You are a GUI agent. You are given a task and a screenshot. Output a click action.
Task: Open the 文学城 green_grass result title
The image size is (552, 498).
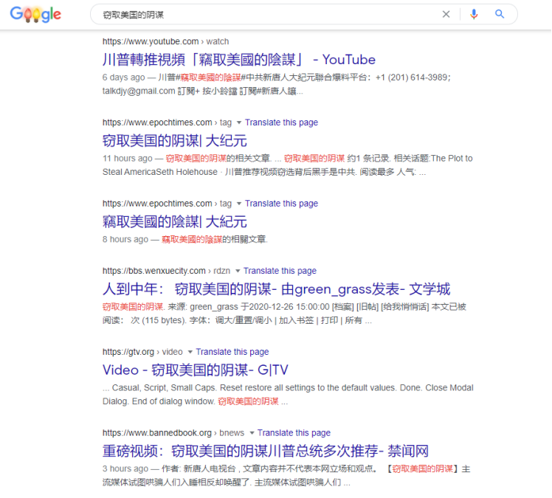[x=276, y=289]
